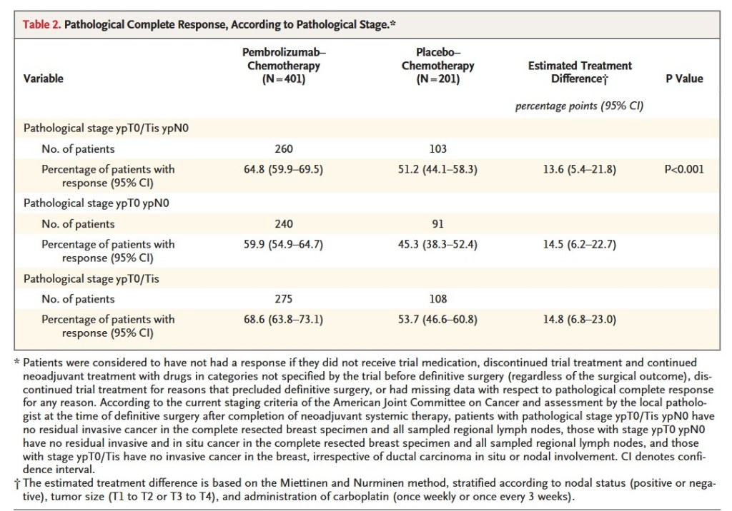Click the "percentage points (95% CI)" subheading

[580, 106]
